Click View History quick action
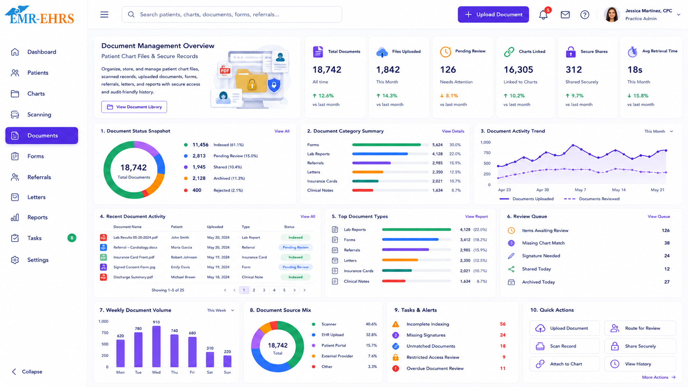This screenshot has height=387, width=688. pos(640,364)
